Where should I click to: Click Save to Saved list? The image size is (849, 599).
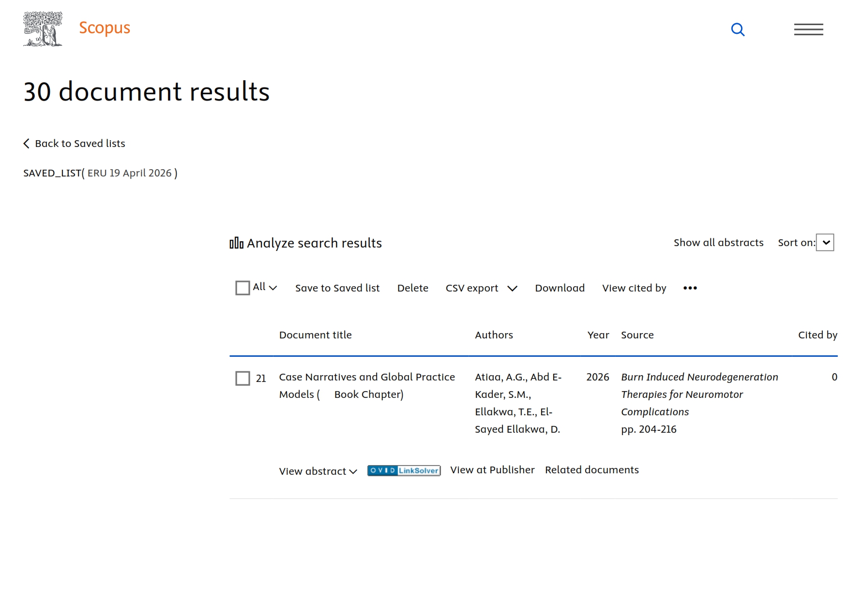(x=337, y=288)
